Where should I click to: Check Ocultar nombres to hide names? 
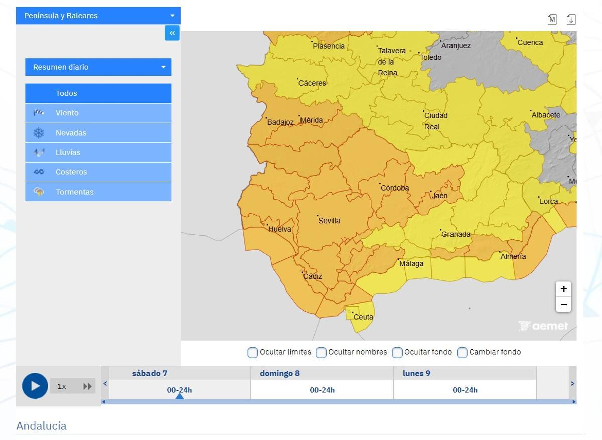[321, 352]
